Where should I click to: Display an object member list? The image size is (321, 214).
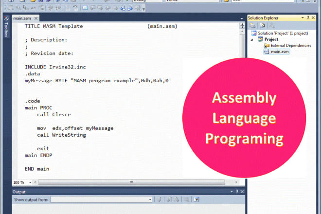(x=10, y=8)
